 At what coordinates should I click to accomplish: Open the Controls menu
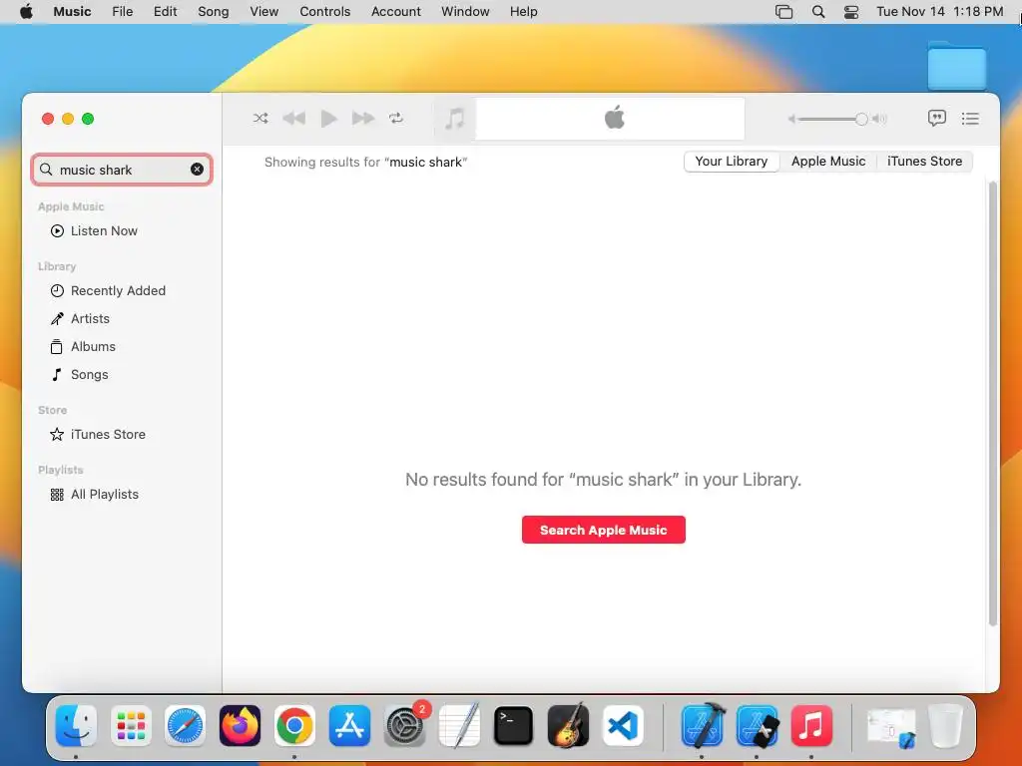click(x=324, y=12)
